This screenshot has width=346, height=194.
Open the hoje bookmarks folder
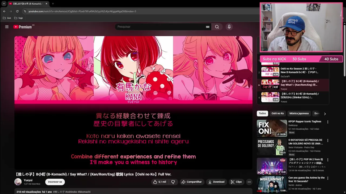coord(18,18)
